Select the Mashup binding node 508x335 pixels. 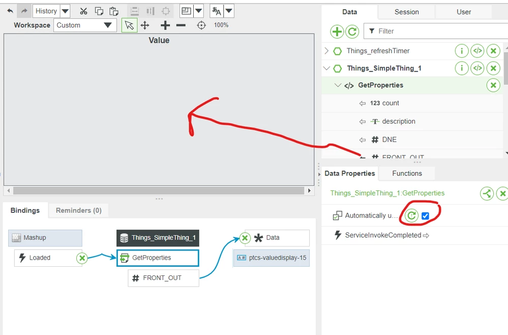45,238
